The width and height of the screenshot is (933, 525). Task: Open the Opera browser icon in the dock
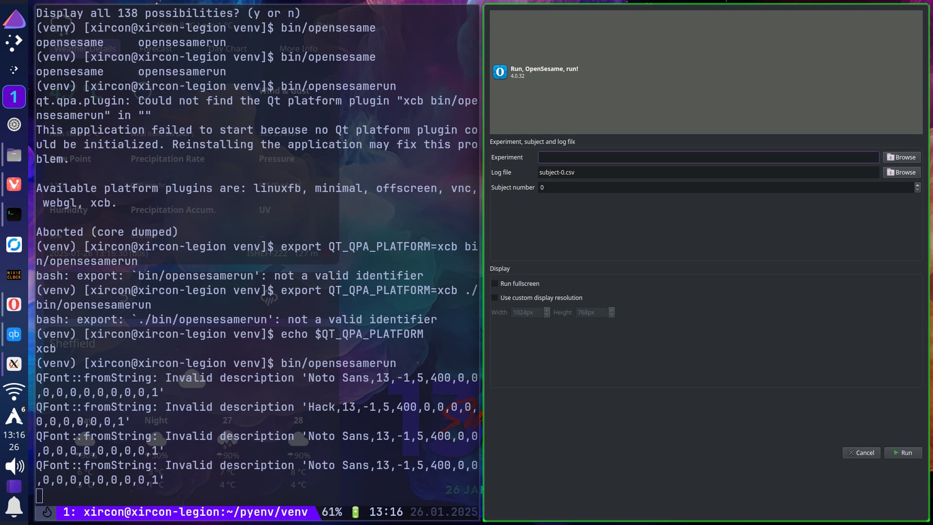pos(14,304)
